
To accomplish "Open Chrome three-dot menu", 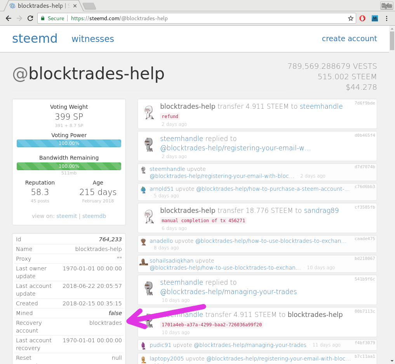I will (x=387, y=18).
